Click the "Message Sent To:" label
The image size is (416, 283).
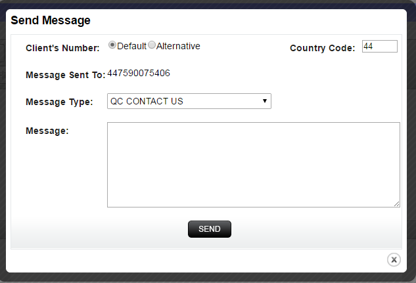(65, 75)
